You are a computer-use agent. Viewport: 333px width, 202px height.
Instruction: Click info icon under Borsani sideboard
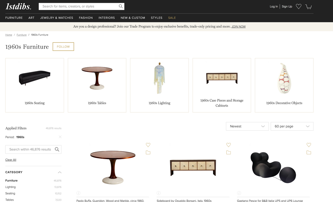tap(159, 193)
